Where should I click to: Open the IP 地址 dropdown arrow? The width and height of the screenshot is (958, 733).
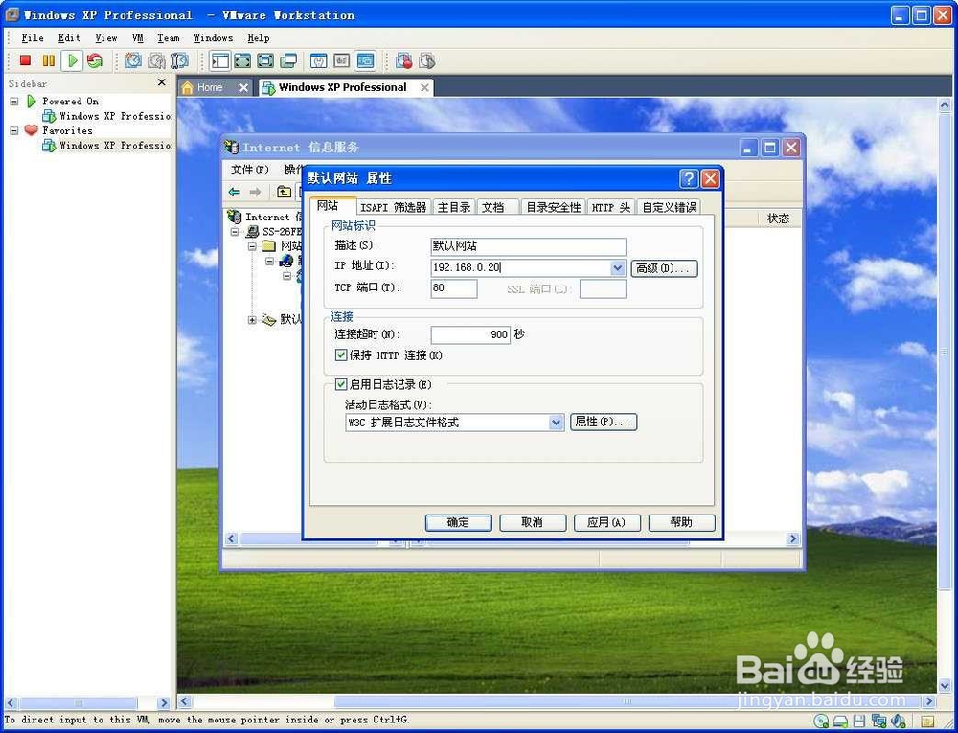(x=618, y=267)
